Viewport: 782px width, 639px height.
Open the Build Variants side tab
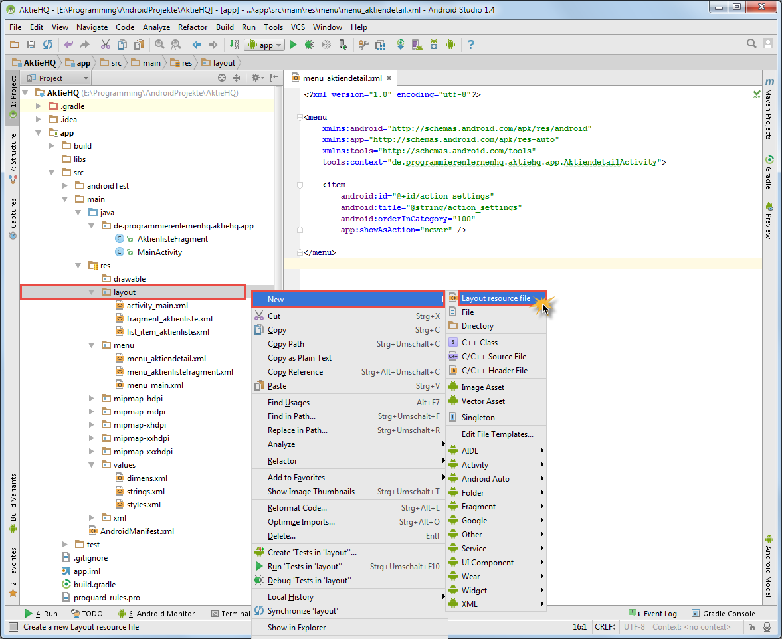point(13,502)
